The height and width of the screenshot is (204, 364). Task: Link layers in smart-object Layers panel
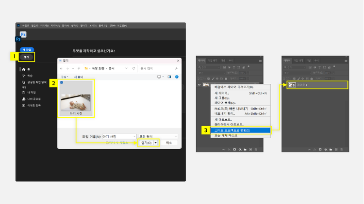(309, 150)
